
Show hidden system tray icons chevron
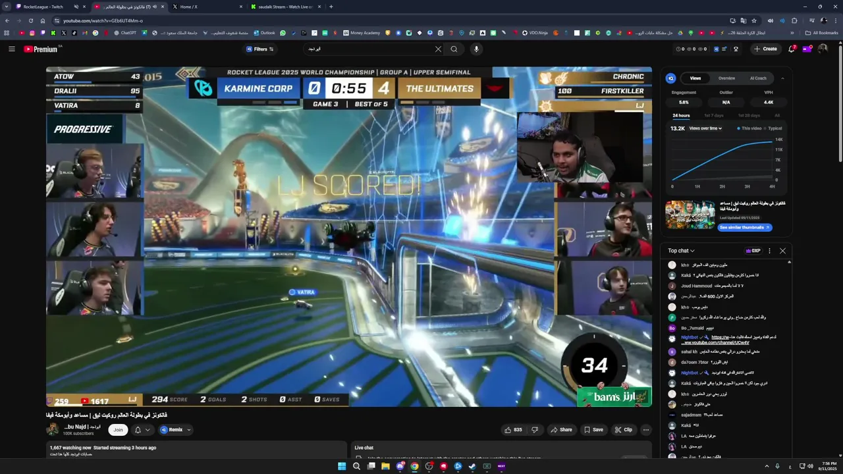767,466
